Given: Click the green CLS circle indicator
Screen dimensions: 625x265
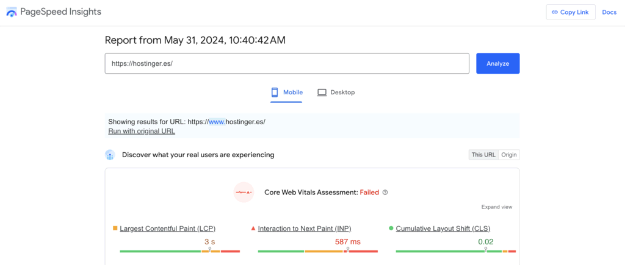Looking at the screenshot, I should [391, 228].
